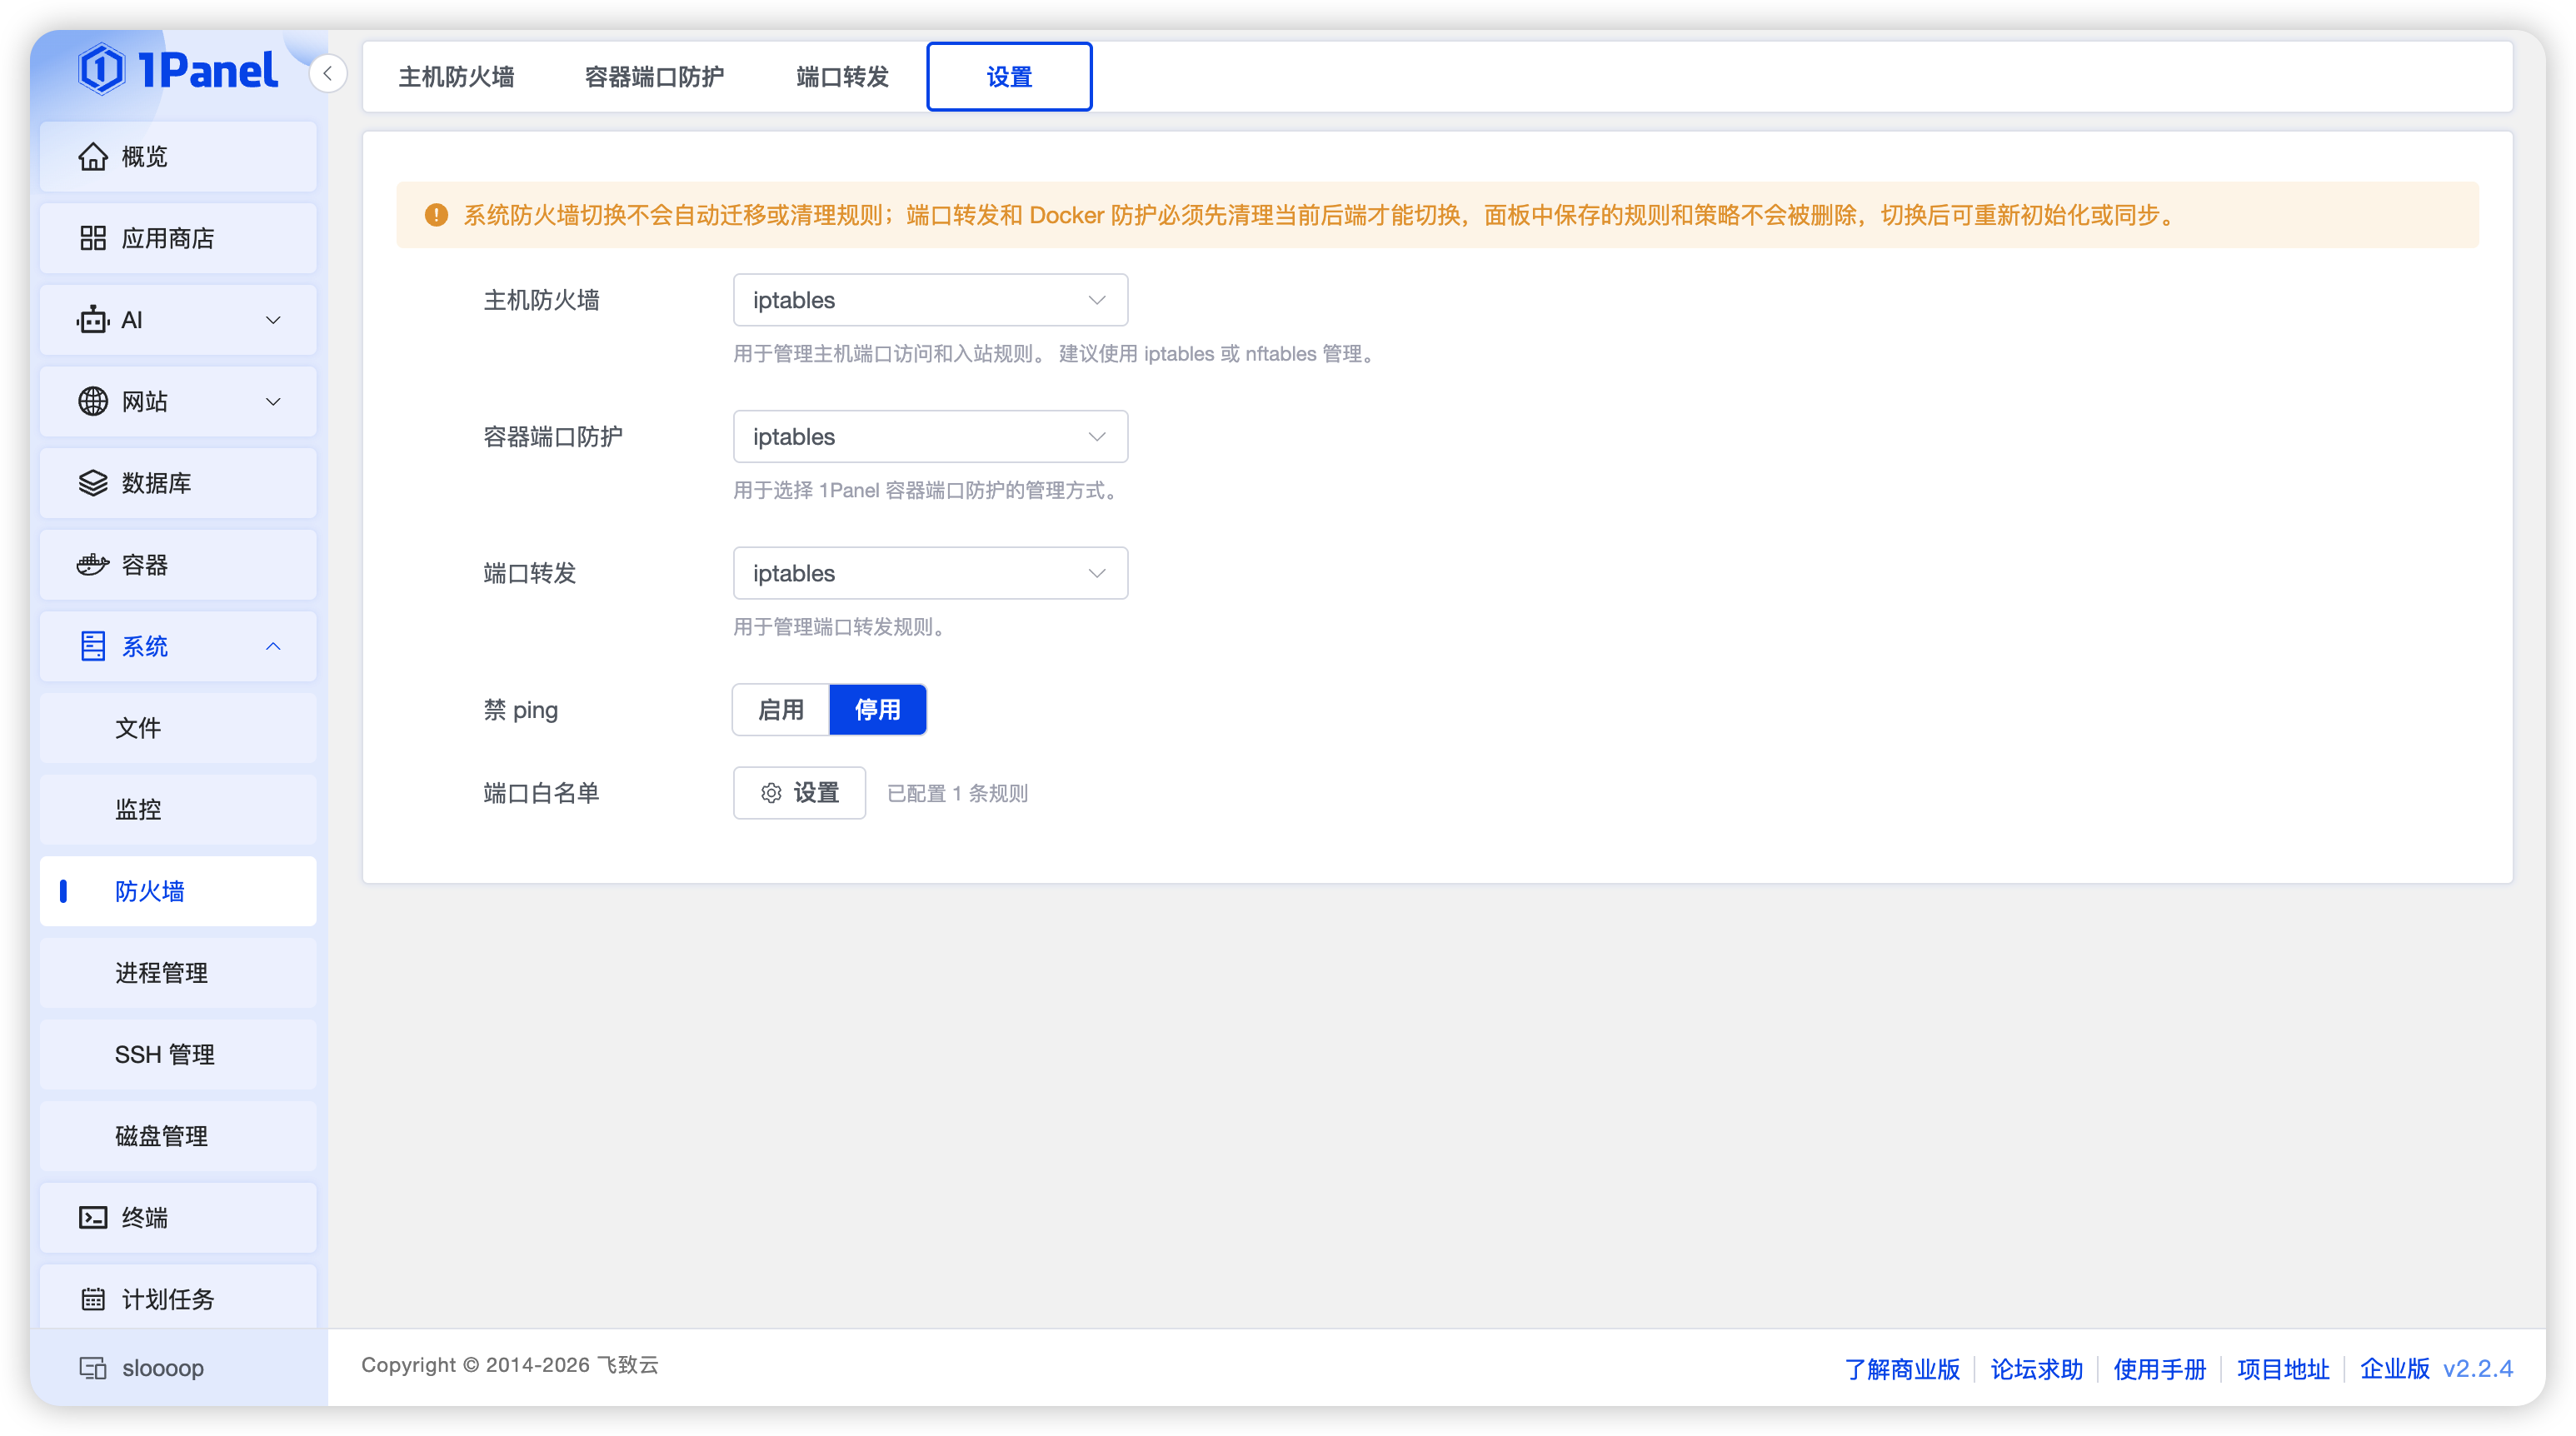Click the 系统 server icon
The width and height of the screenshot is (2576, 1436).
93,646
